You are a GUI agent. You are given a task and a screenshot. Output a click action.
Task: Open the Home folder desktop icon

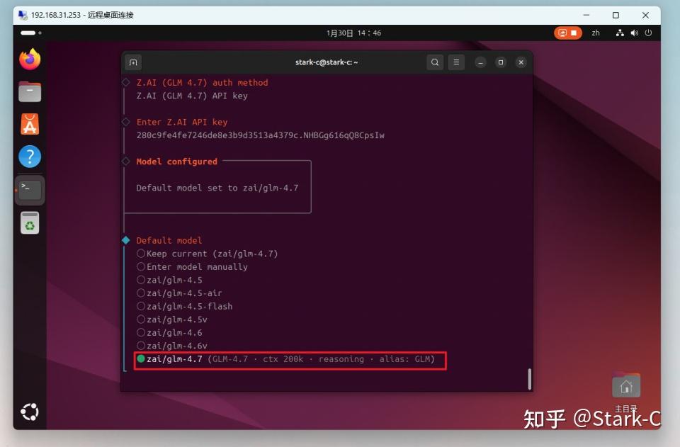click(625, 386)
